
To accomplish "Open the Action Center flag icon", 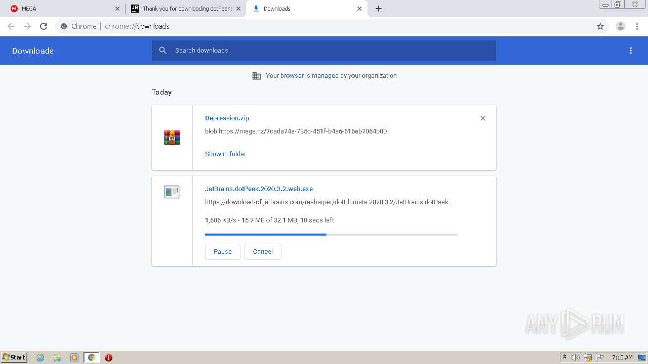I will click(x=600, y=357).
